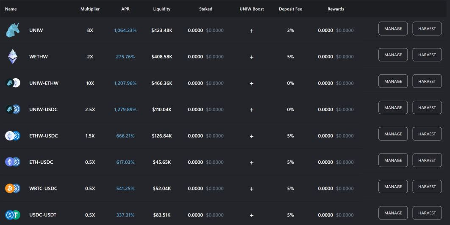The height and width of the screenshot is (225, 450).
Task: Click the Rewards column header
Action: 336,9
